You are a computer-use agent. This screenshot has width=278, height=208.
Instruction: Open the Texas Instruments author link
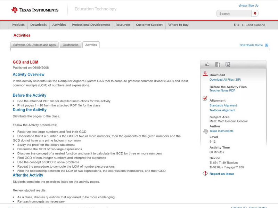point(221,131)
